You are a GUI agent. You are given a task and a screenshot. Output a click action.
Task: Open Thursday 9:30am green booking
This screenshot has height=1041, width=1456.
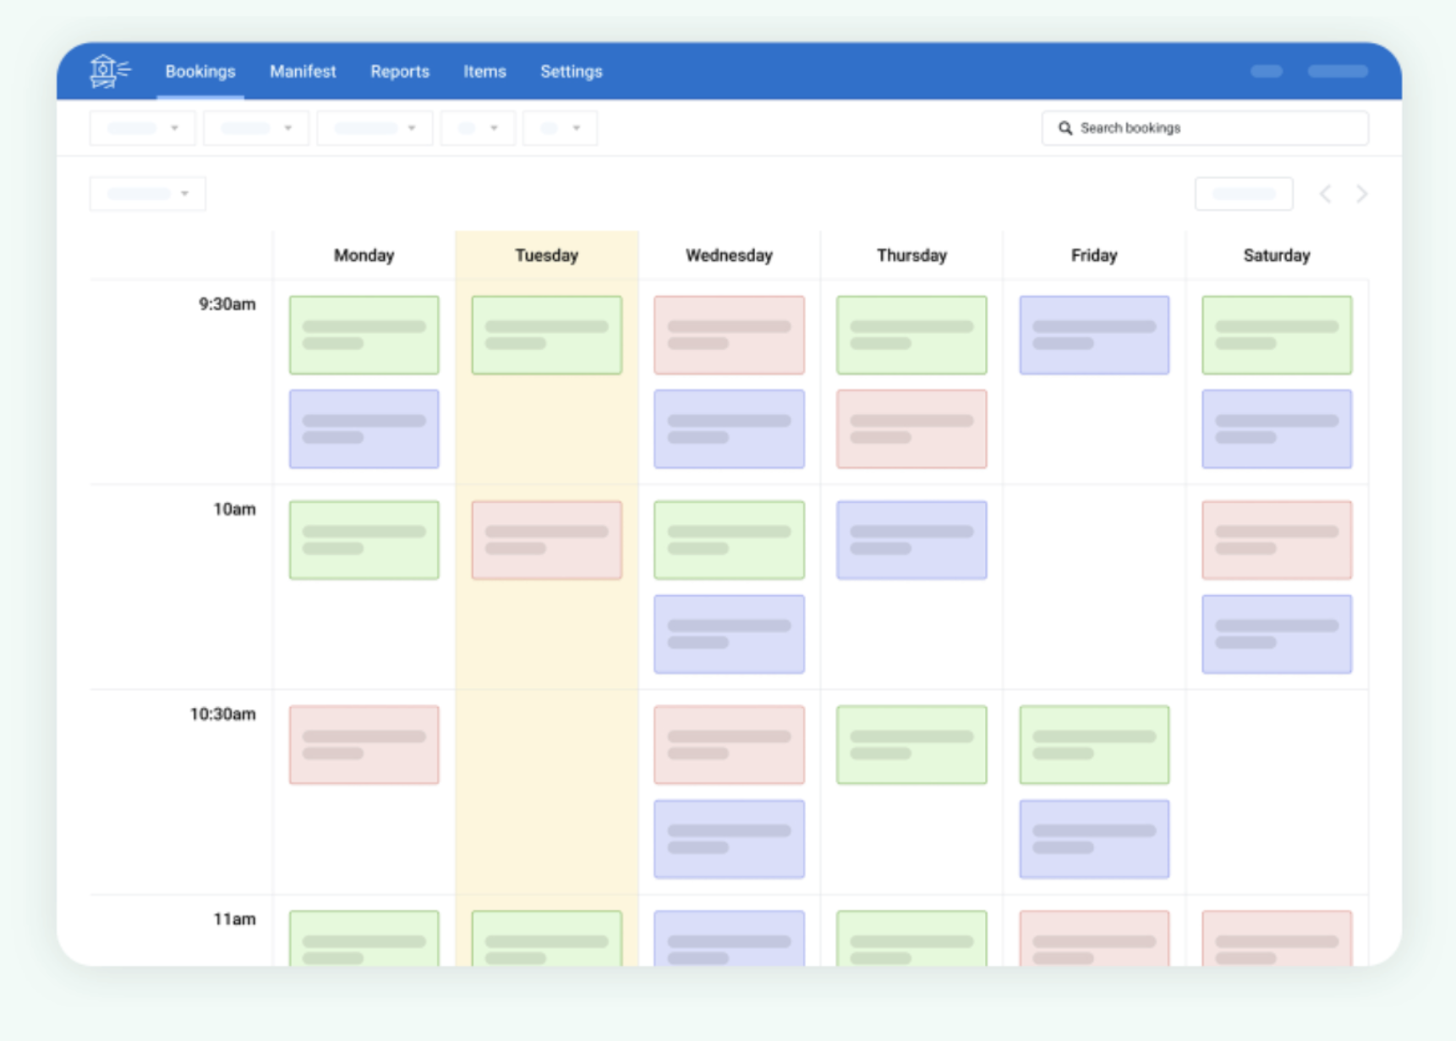tap(912, 335)
